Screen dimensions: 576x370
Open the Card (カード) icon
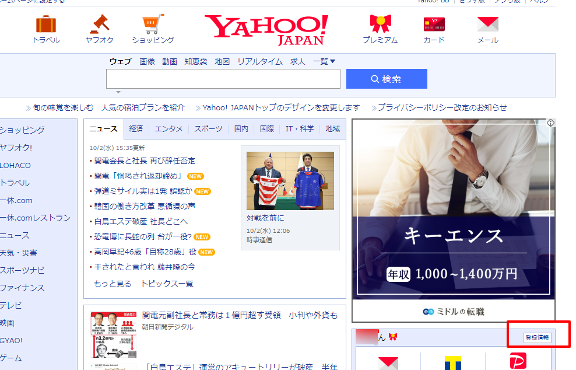(434, 25)
